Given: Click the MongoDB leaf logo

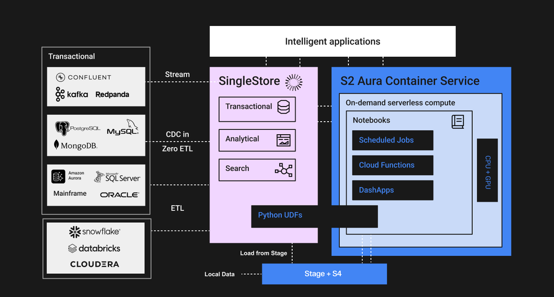Looking at the screenshot, I should [x=56, y=144].
